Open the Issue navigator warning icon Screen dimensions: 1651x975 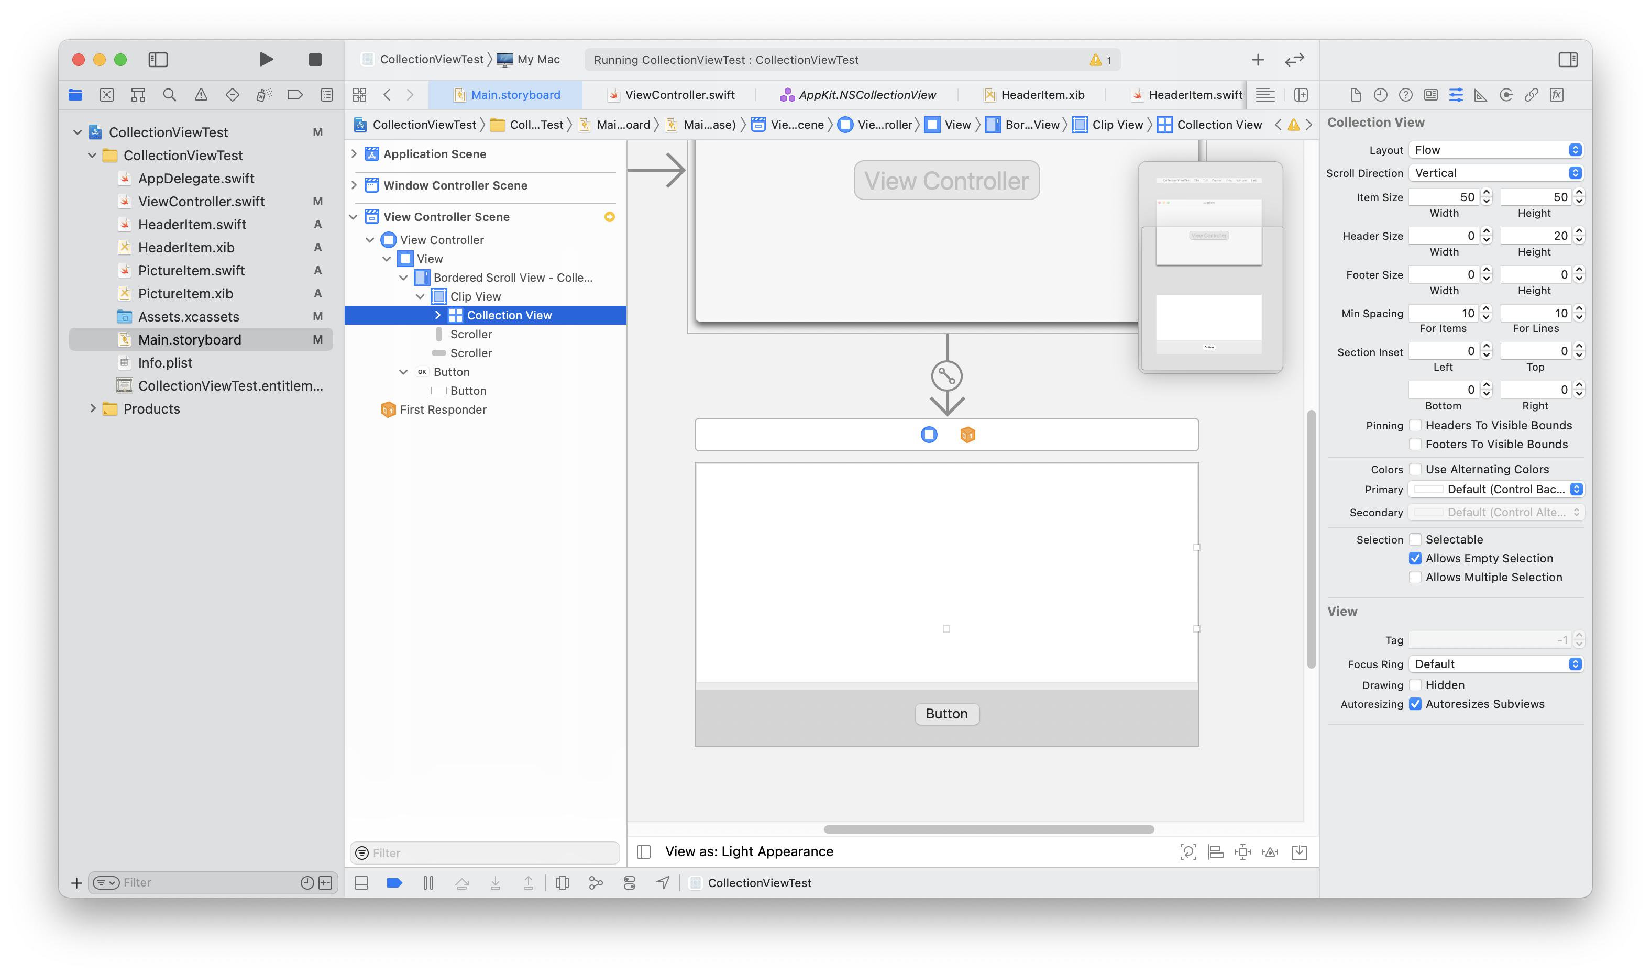pos(201,95)
